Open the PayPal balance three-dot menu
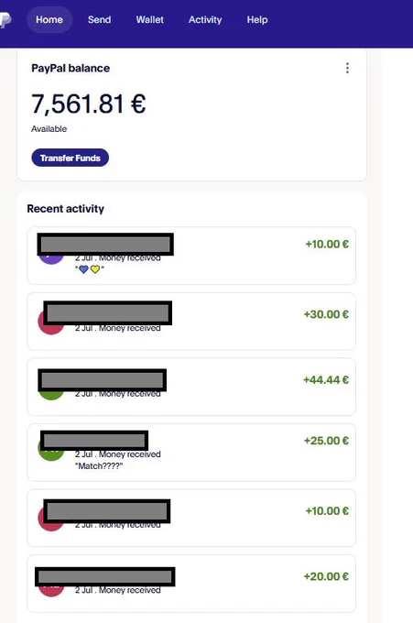 pos(347,68)
